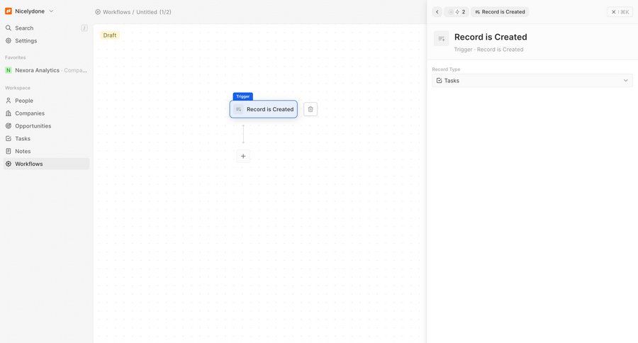Image resolution: width=638 pixels, height=343 pixels.
Task: Go to People in the workspace list
Action: [x=24, y=101]
